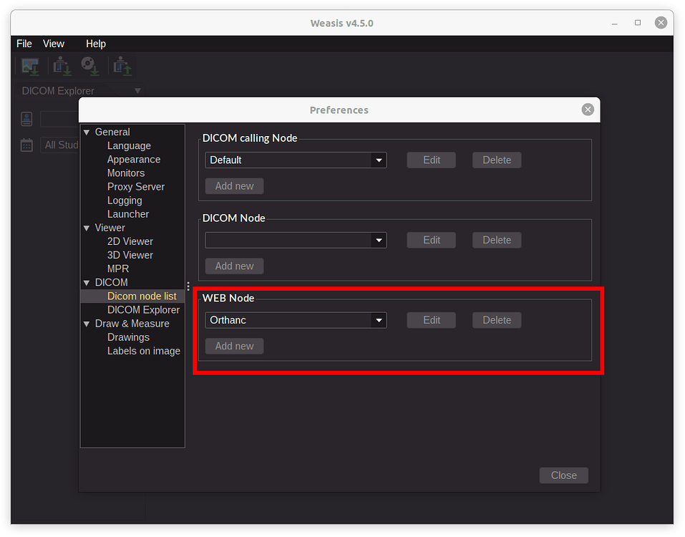Image resolution: width=685 pixels, height=537 pixels.
Task: Click the calendar icon in DICOM Explorer
Action: (x=26, y=145)
